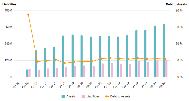Toggle the Assets legend entry
Image resolution: width=189 pixels, height=101 pixels.
68,96
